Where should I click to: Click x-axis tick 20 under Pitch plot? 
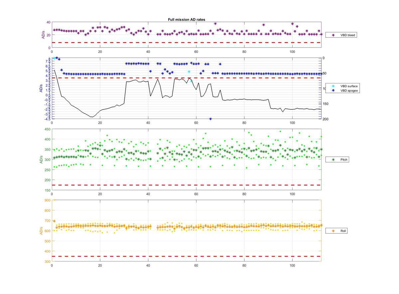(100, 194)
